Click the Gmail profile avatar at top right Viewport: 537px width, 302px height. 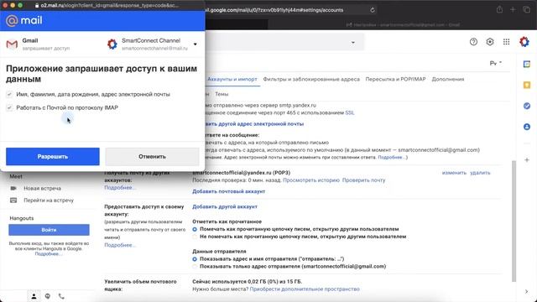(x=524, y=42)
